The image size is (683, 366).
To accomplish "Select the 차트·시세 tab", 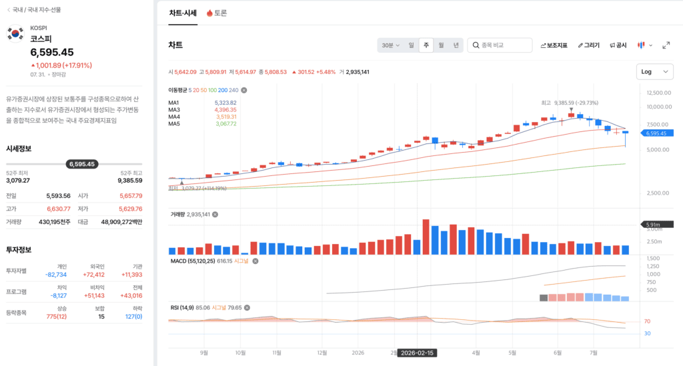I will coord(183,13).
